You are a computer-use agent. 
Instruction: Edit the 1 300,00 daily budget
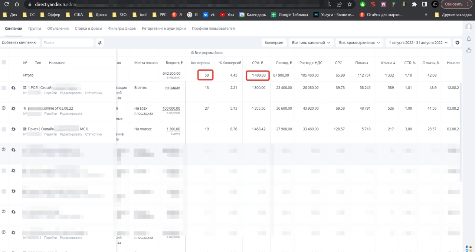tap(173, 129)
